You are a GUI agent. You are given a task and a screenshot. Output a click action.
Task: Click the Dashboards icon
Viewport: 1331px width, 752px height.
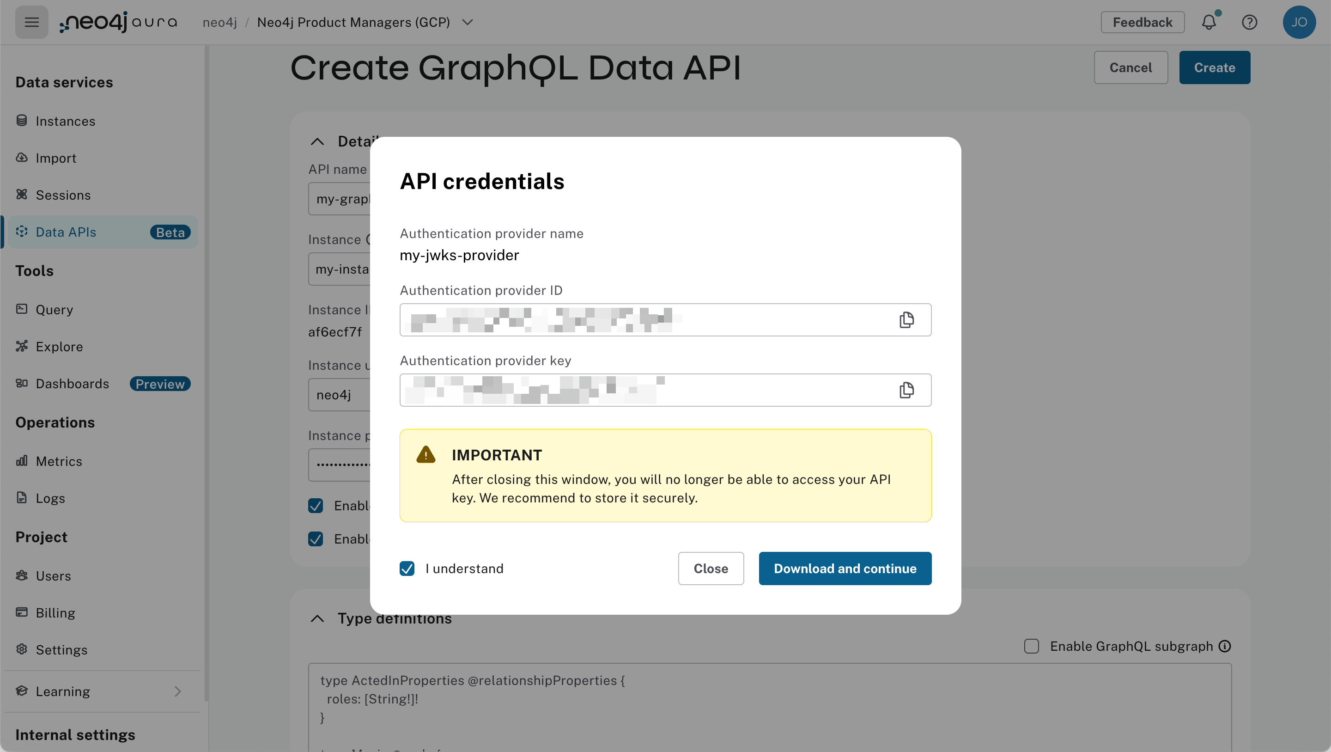pyautogui.click(x=22, y=384)
